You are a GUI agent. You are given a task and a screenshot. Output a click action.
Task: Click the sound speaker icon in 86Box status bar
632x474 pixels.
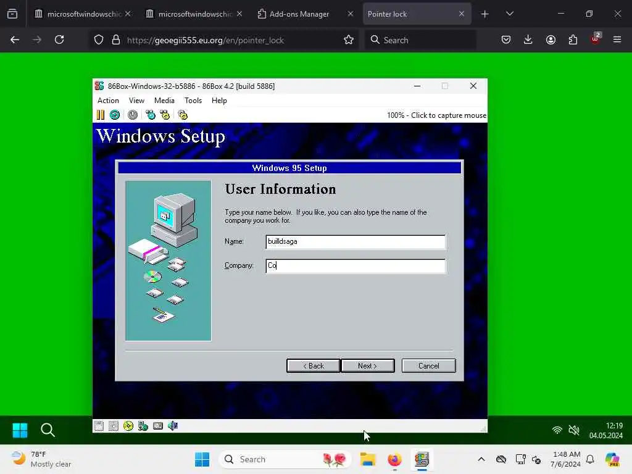click(x=173, y=426)
